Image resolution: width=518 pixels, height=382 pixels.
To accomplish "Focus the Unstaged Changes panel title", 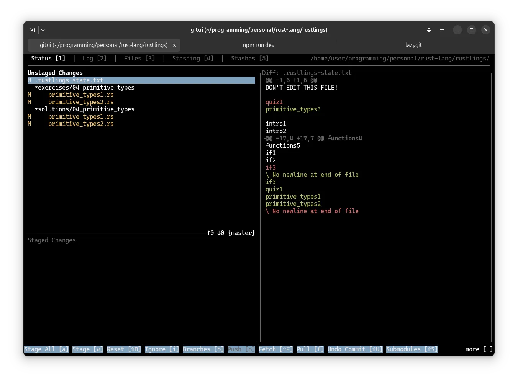I will pyautogui.click(x=55, y=73).
